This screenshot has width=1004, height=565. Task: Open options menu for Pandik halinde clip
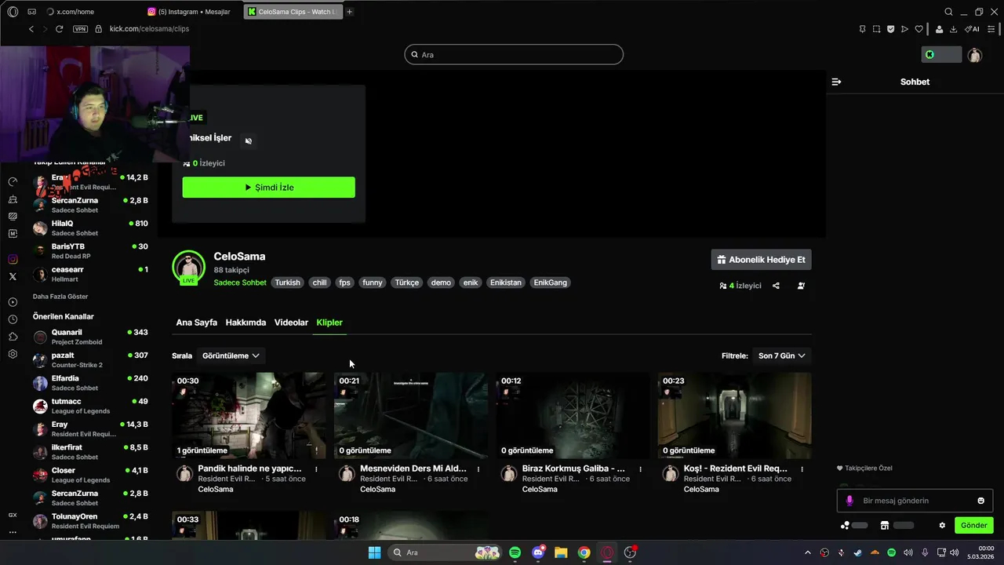point(316,469)
